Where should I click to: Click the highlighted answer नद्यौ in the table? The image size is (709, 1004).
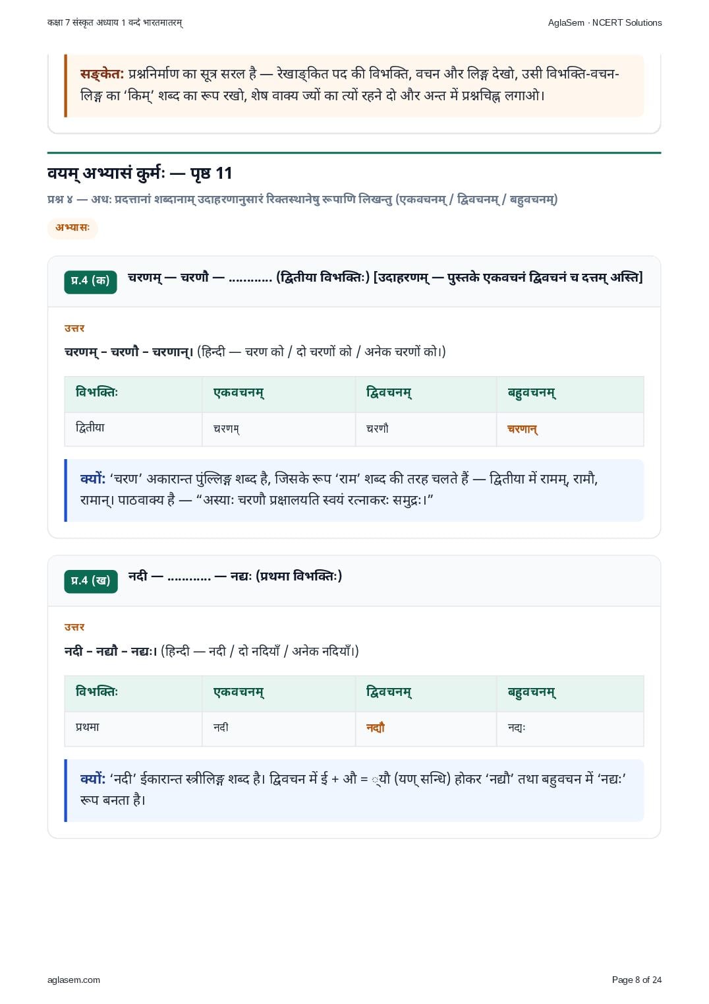click(376, 728)
